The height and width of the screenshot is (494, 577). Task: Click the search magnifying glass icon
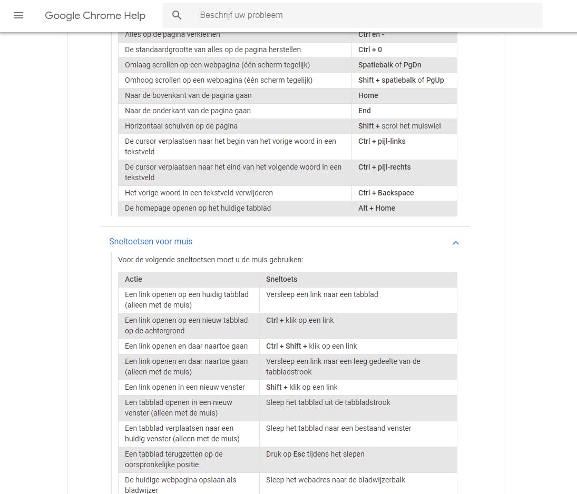pos(177,15)
